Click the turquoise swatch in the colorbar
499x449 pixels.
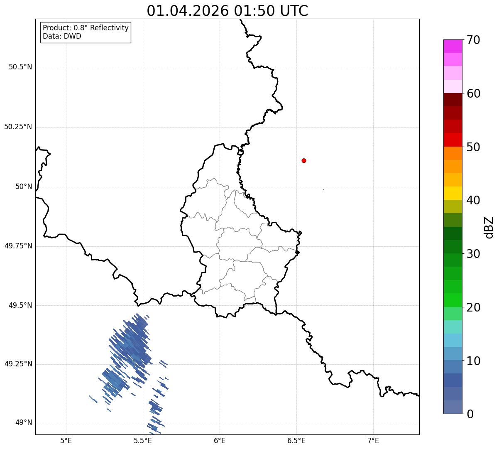(453, 327)
